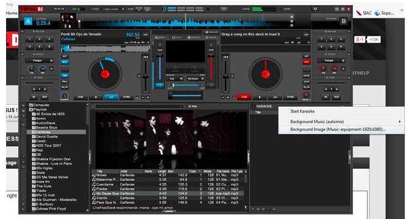
Task: Click deck A jog wheel center
Action: tap(105, 74)
